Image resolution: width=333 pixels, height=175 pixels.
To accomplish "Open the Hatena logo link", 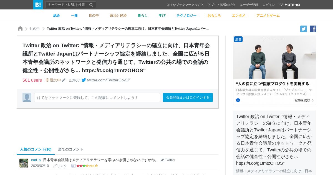I will point(289,5).
